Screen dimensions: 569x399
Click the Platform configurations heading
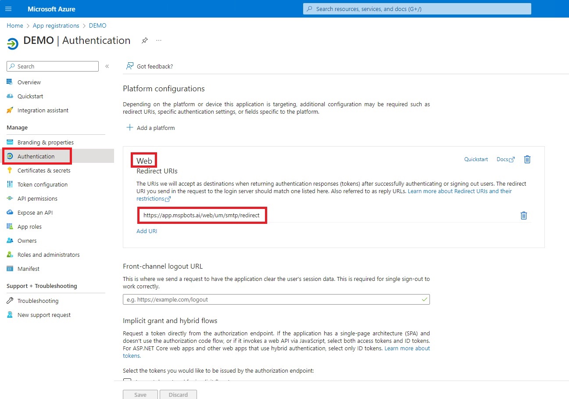tap(164, 89)
